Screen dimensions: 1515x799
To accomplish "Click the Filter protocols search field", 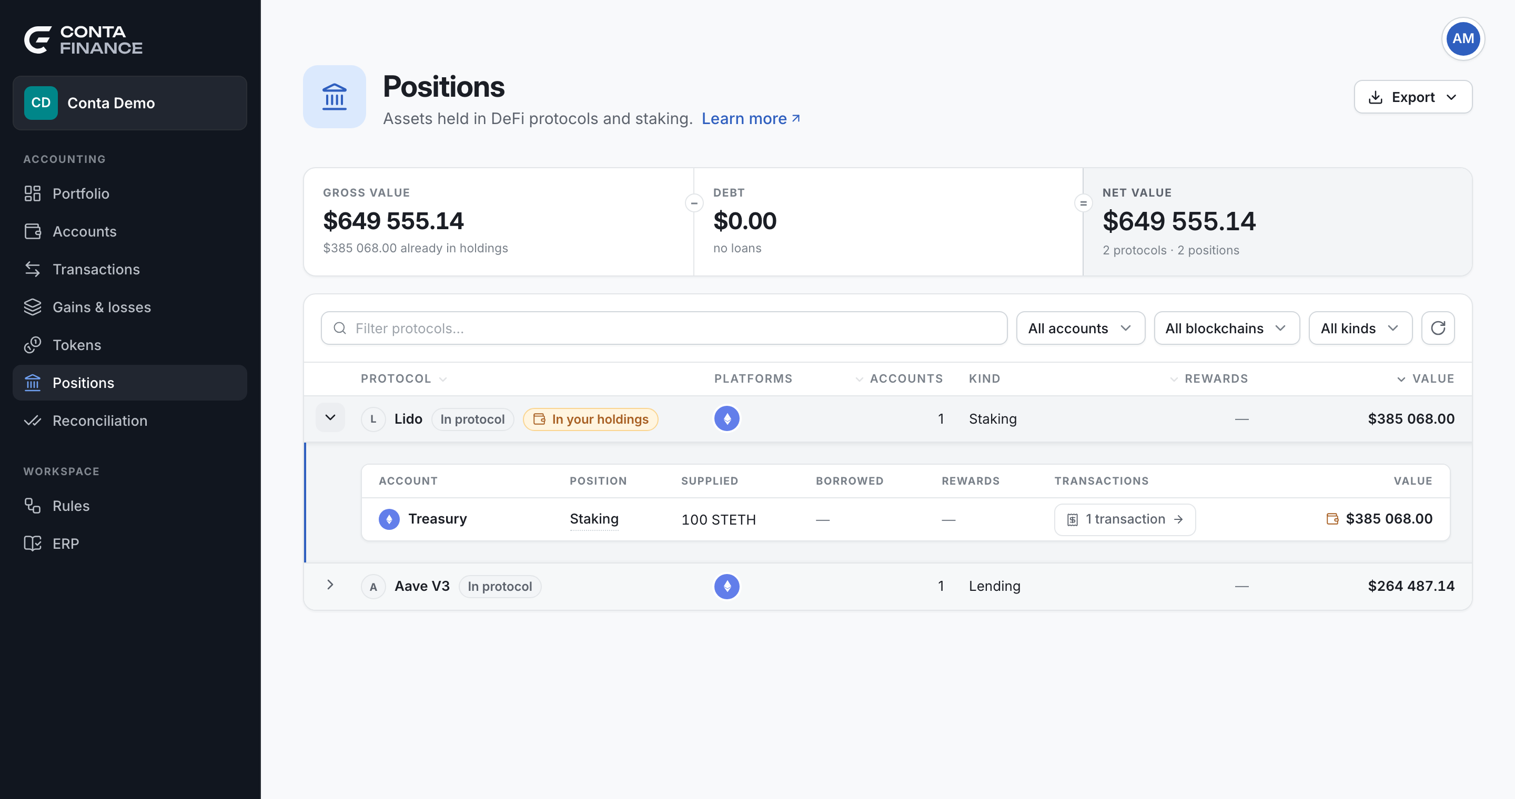I will [663, 328].
